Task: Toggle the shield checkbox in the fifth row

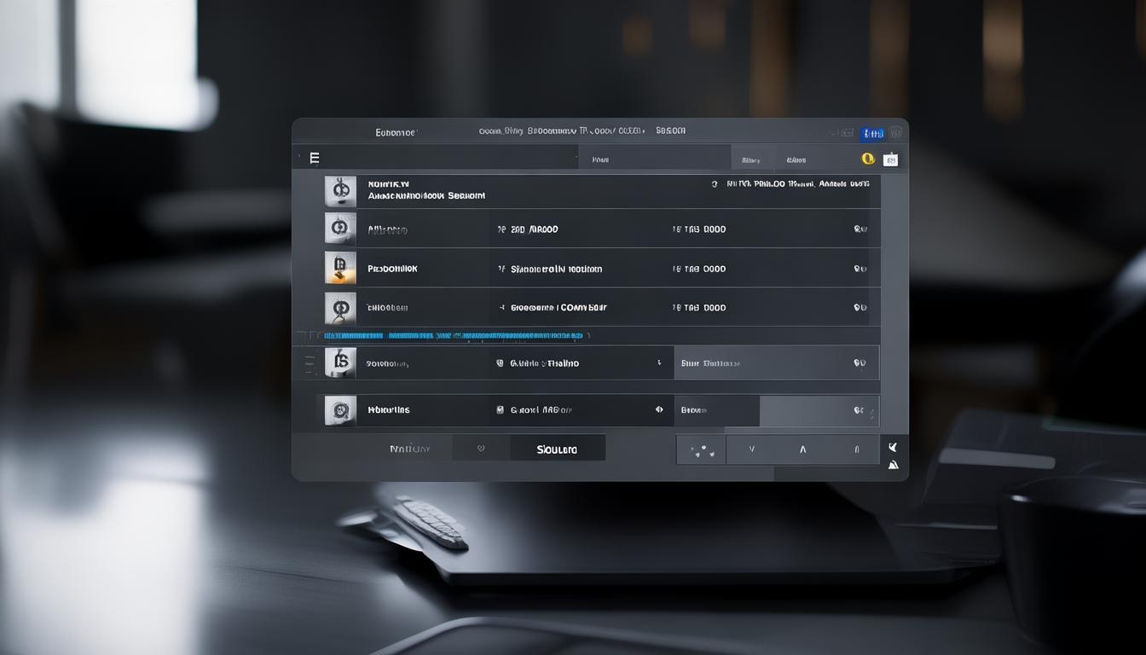Action: [x=501, y=363]
